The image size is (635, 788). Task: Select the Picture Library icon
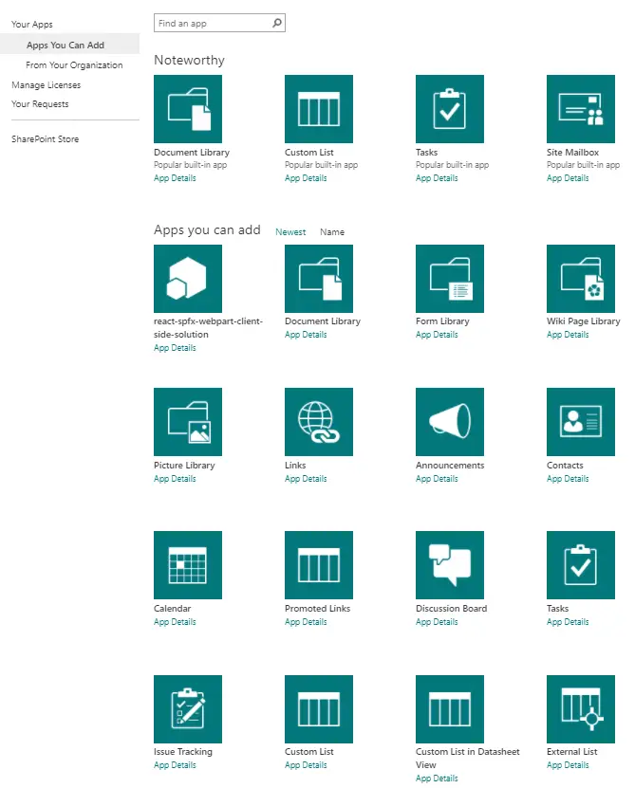[x=188, y=422]
